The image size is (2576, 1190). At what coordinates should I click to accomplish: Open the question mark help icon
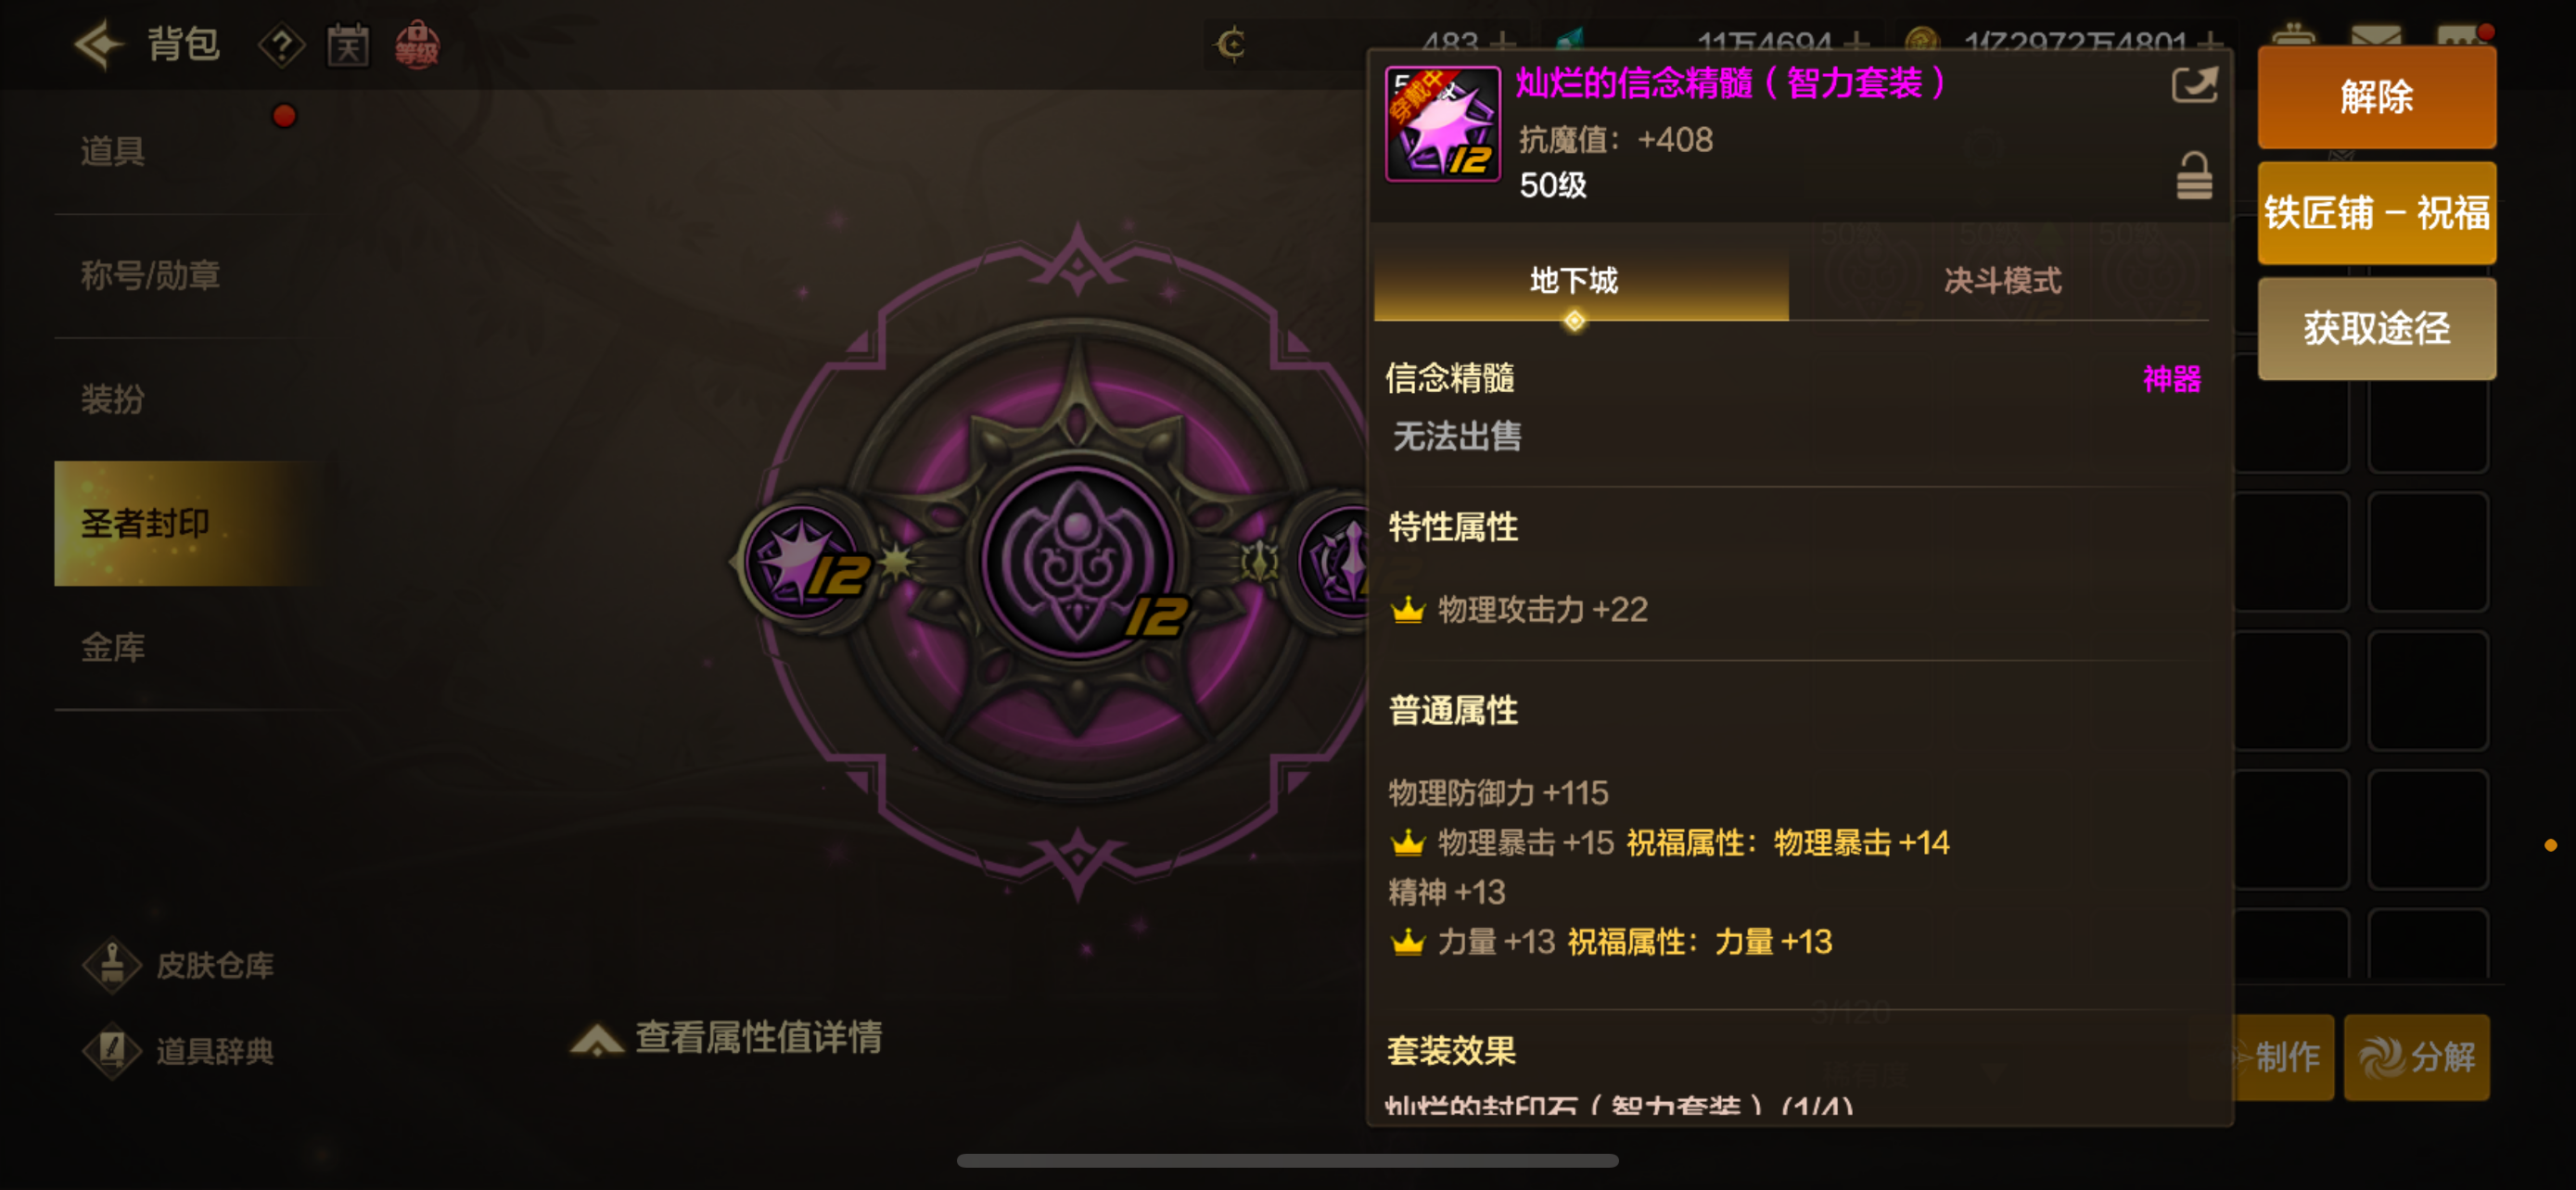click(x=282, y=46)
